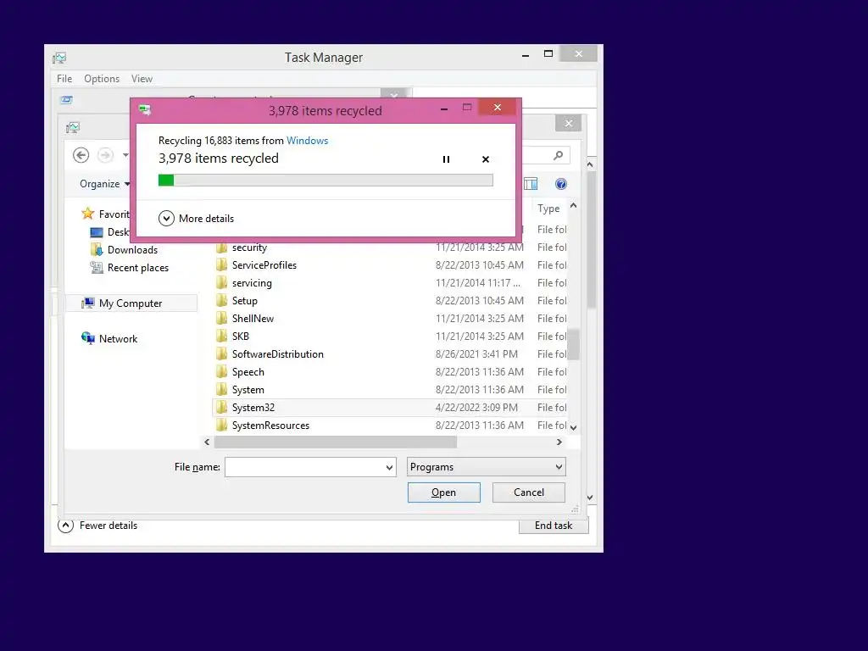
Task: Open Help with the question mark icon
Action: pos(561,184)
